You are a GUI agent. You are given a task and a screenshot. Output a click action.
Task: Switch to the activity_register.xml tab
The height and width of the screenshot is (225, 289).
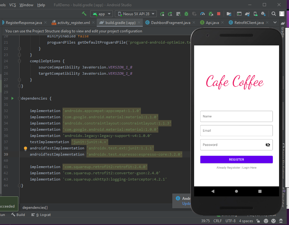pos(73,23)
